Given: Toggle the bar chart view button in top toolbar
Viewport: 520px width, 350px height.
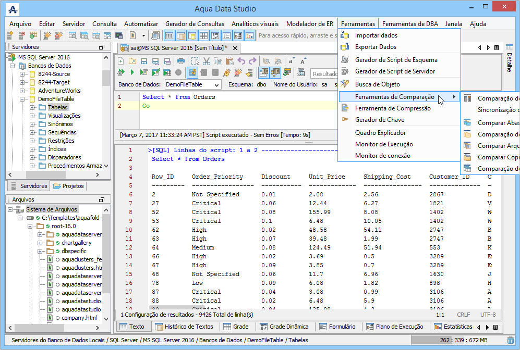Looking at the screenshot, I should click(249, 35).
